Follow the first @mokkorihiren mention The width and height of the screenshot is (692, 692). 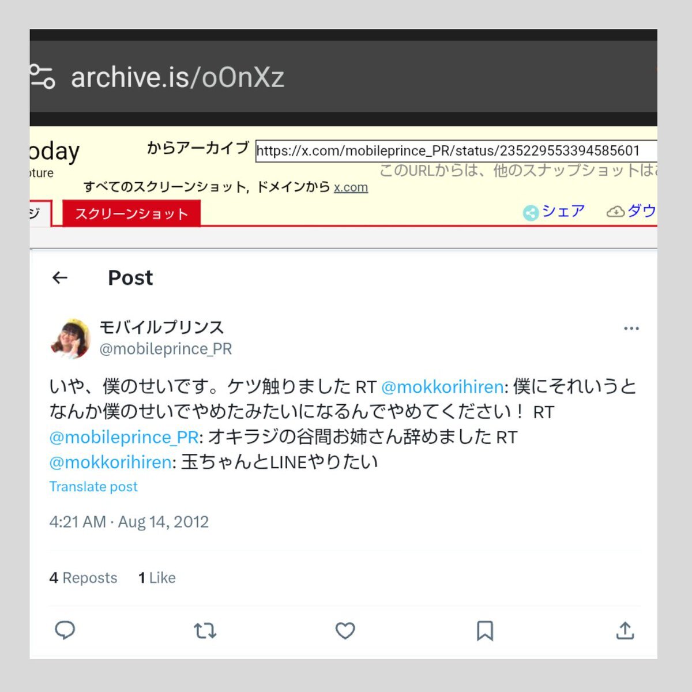[x=442, y=386]
